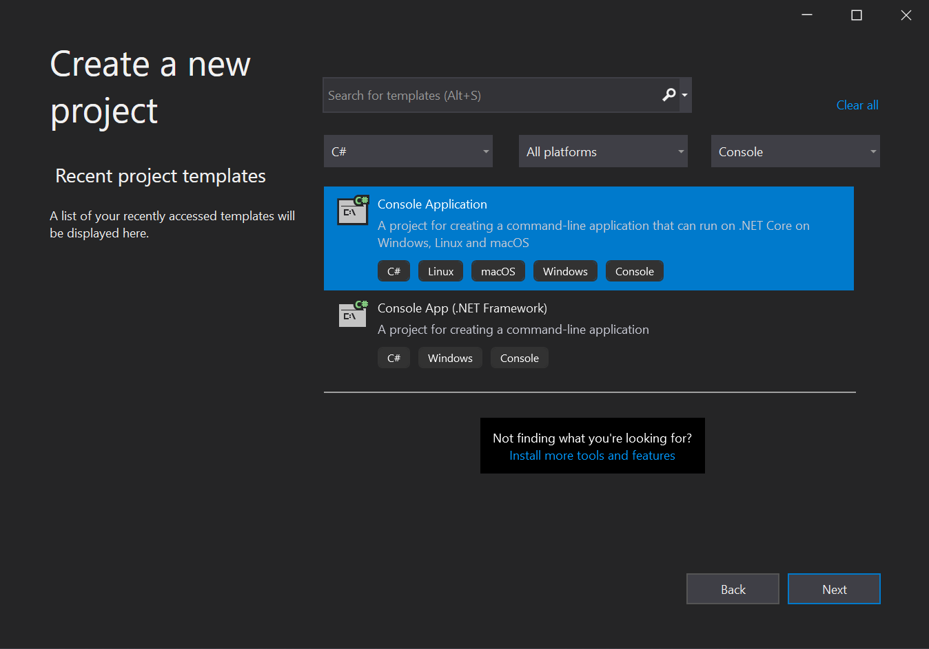Click the Back button
Screen dimensions: 929x649
tap(733, 588)
